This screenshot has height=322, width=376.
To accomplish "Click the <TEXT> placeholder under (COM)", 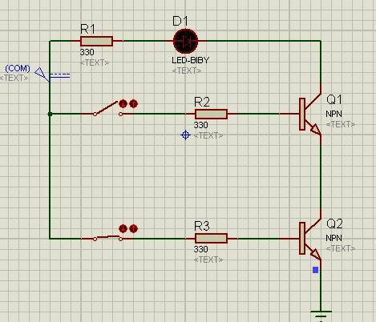I will [x=14, y=78].
